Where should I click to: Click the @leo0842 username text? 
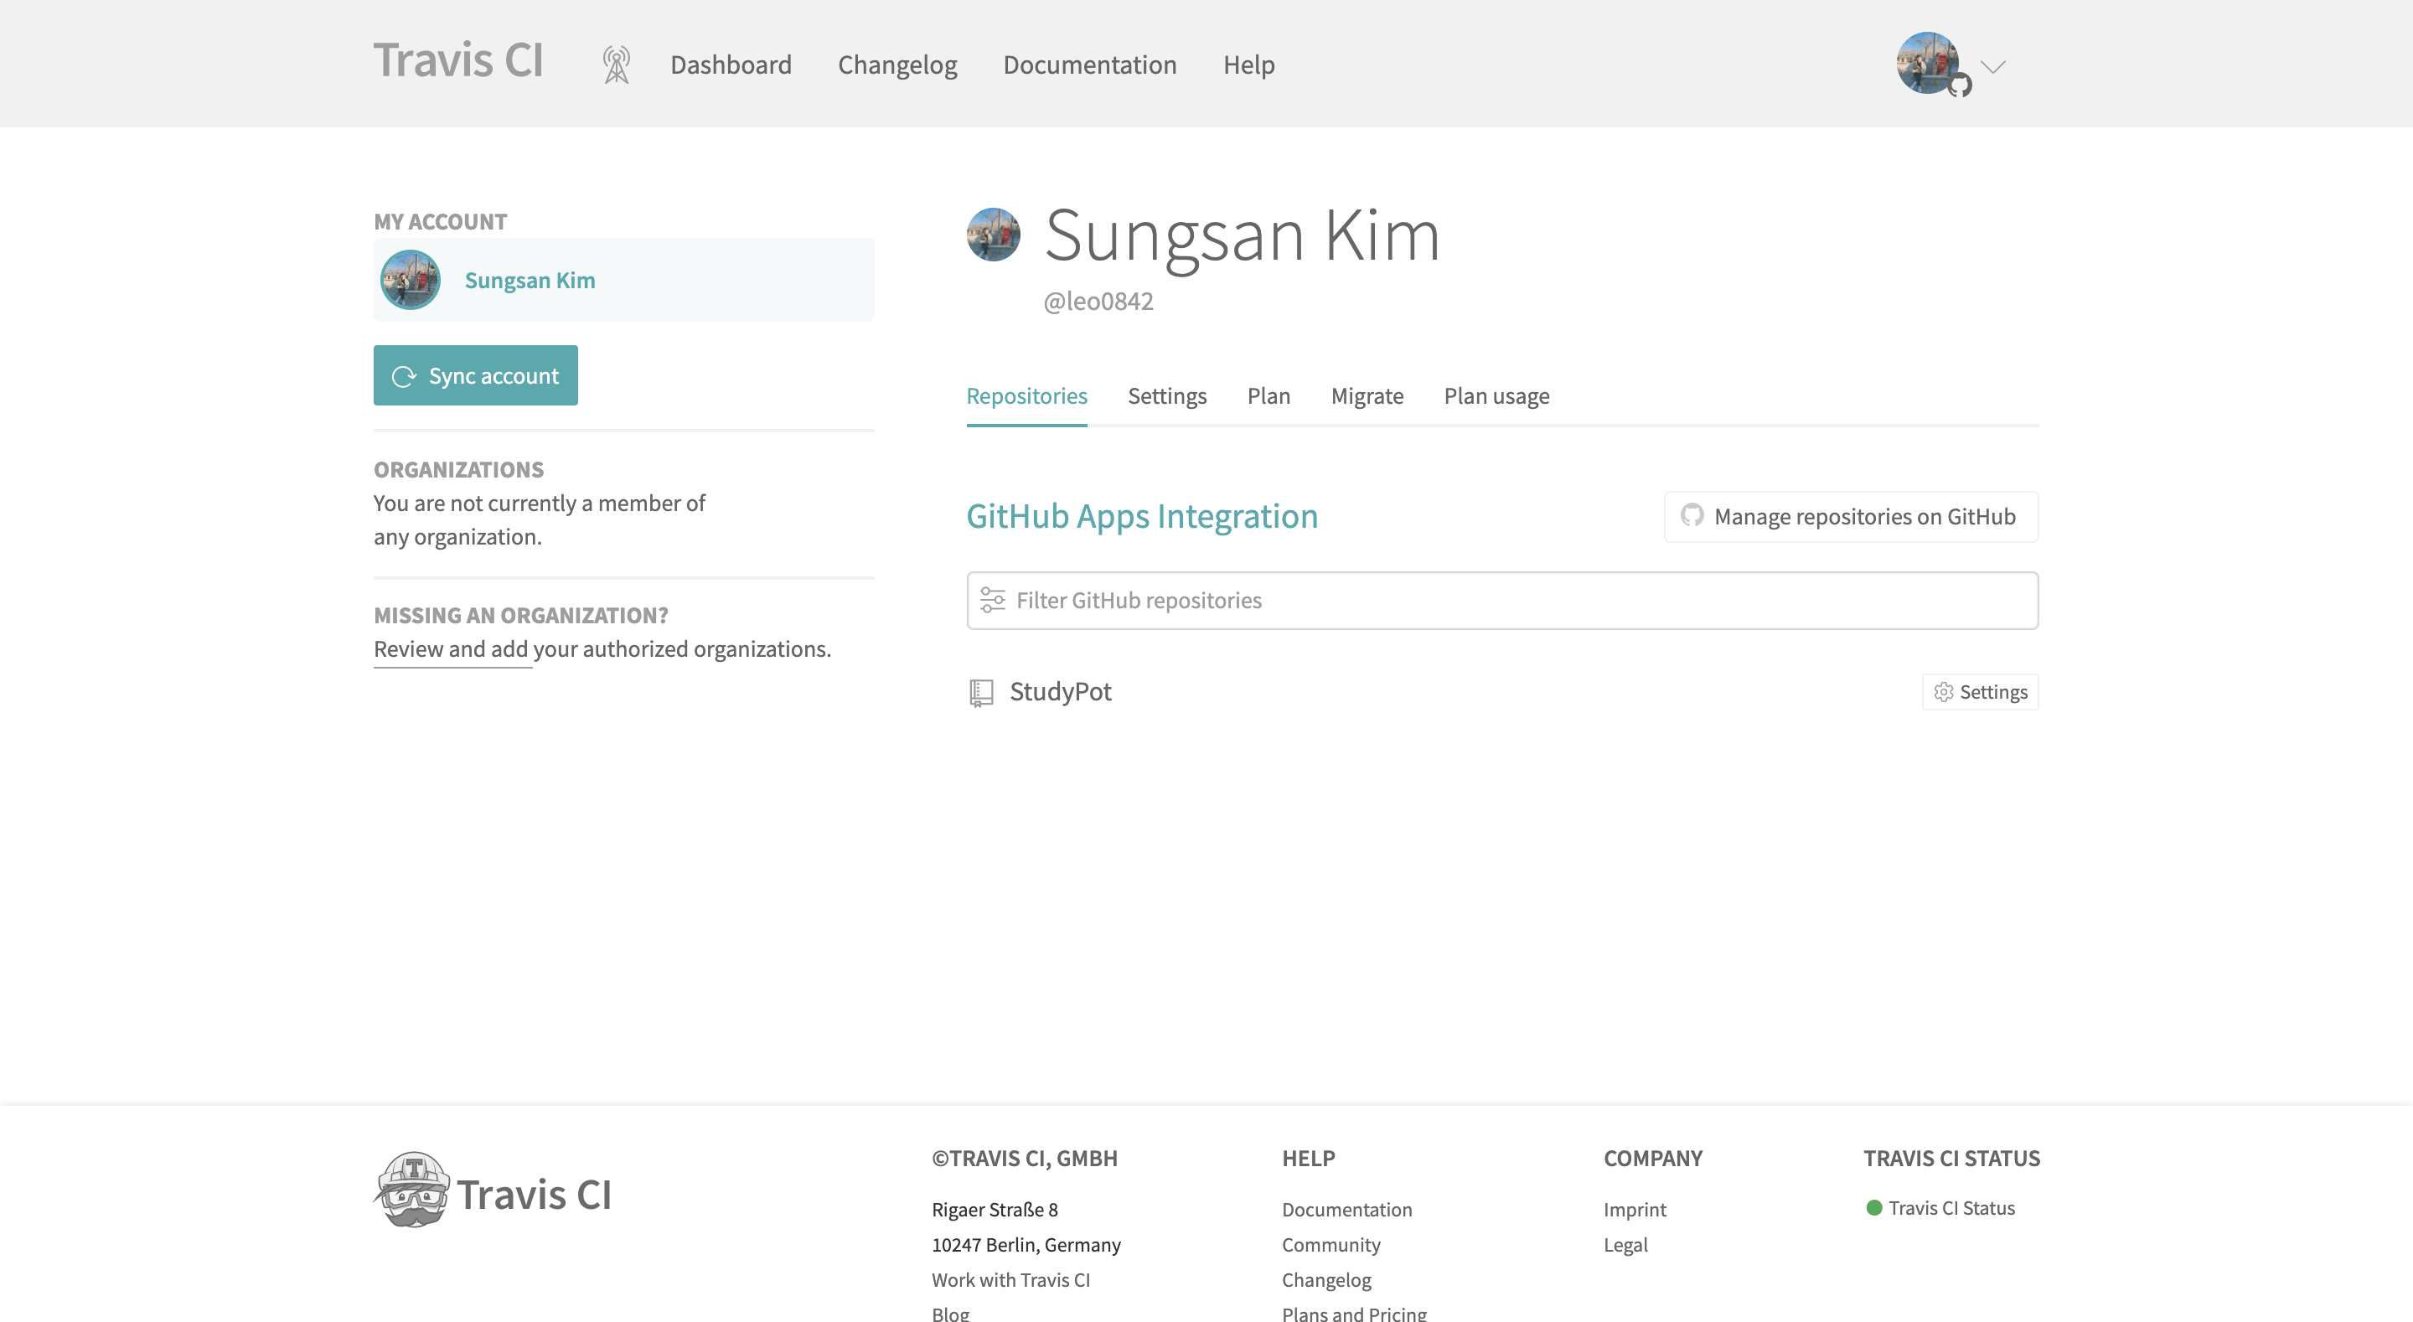coord(1098,301)
